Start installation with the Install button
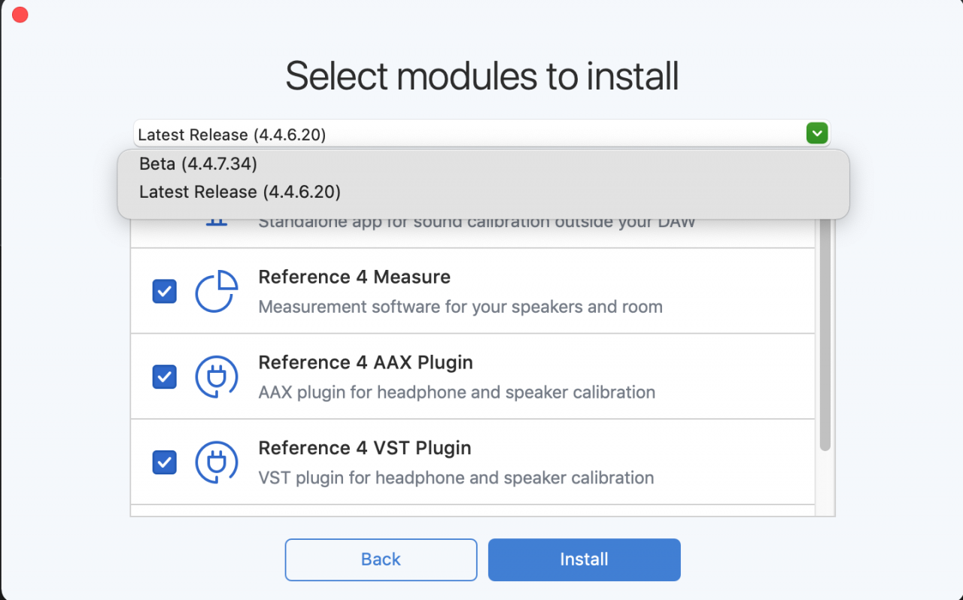This screenshot has height=600, width=963. tap(584, 559)
